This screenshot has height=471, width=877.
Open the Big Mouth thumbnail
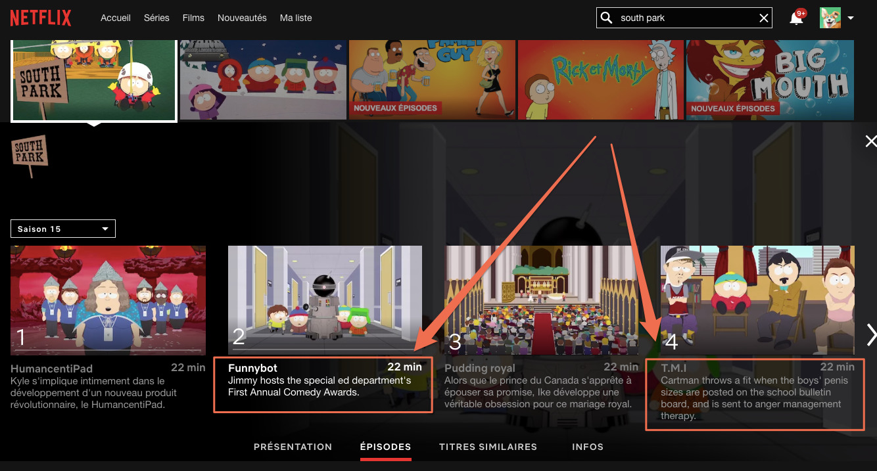click(770, 79)
